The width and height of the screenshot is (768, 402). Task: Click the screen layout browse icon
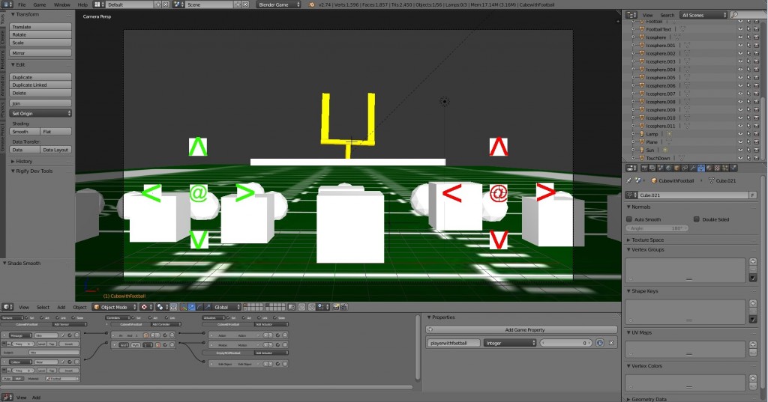point(100,4)
